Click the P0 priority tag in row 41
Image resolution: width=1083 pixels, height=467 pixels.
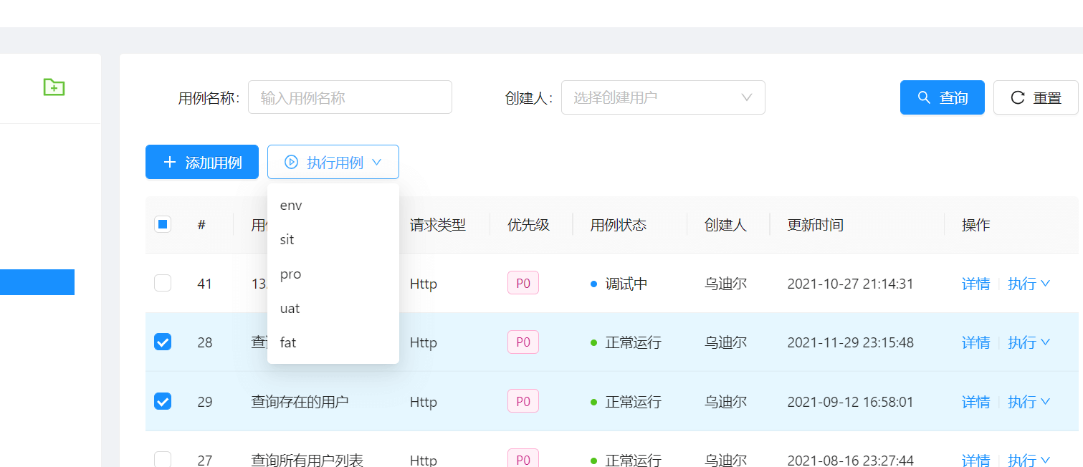click(523, 283)
